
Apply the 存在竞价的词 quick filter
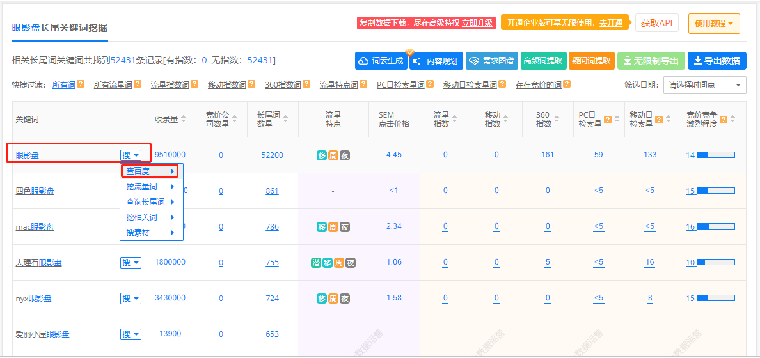[538, 85]
